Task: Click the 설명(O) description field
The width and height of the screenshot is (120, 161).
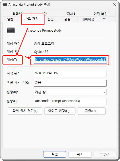Action: point(70,101)
